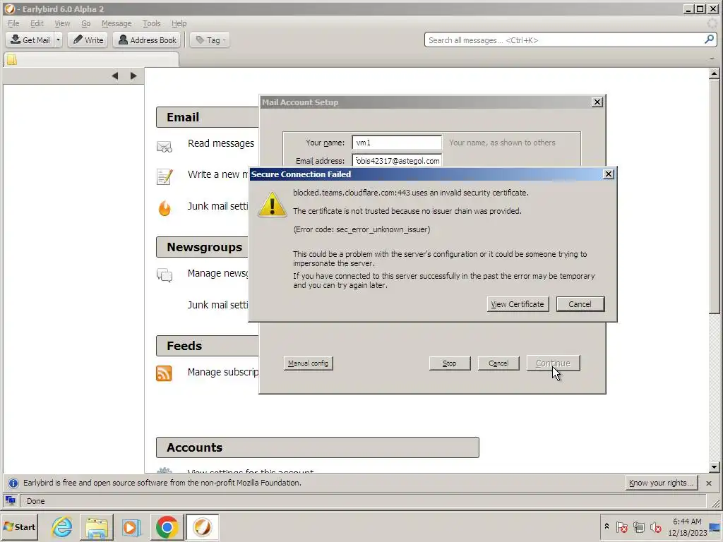Open the Tag dropdown button
Image resolution: width=723 pixels, height=542 pixels.
(210, 40)
